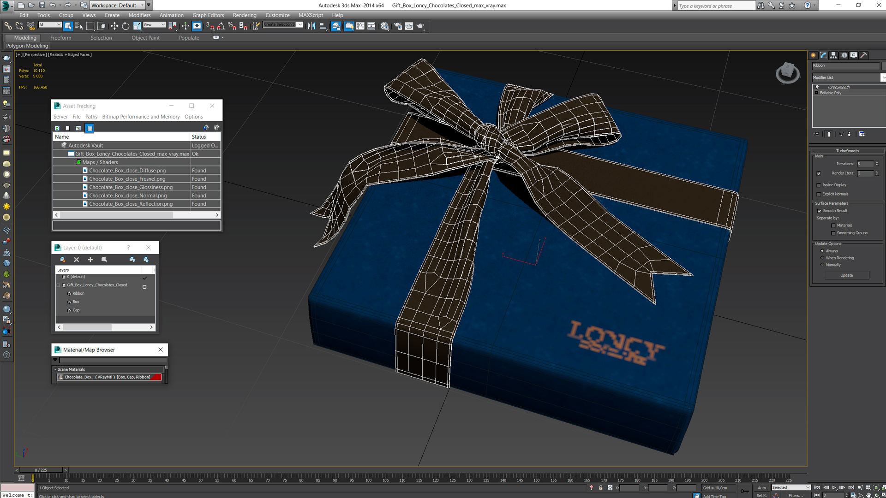Screen dimensions: 886x498
Task: Open the Curve Editor icon
Action: (360, 26)
